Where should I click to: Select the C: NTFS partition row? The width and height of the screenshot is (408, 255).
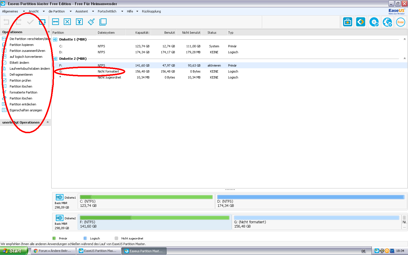(229, 46)
